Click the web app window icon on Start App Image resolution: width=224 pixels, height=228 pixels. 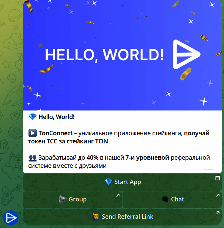click(218, 178)
